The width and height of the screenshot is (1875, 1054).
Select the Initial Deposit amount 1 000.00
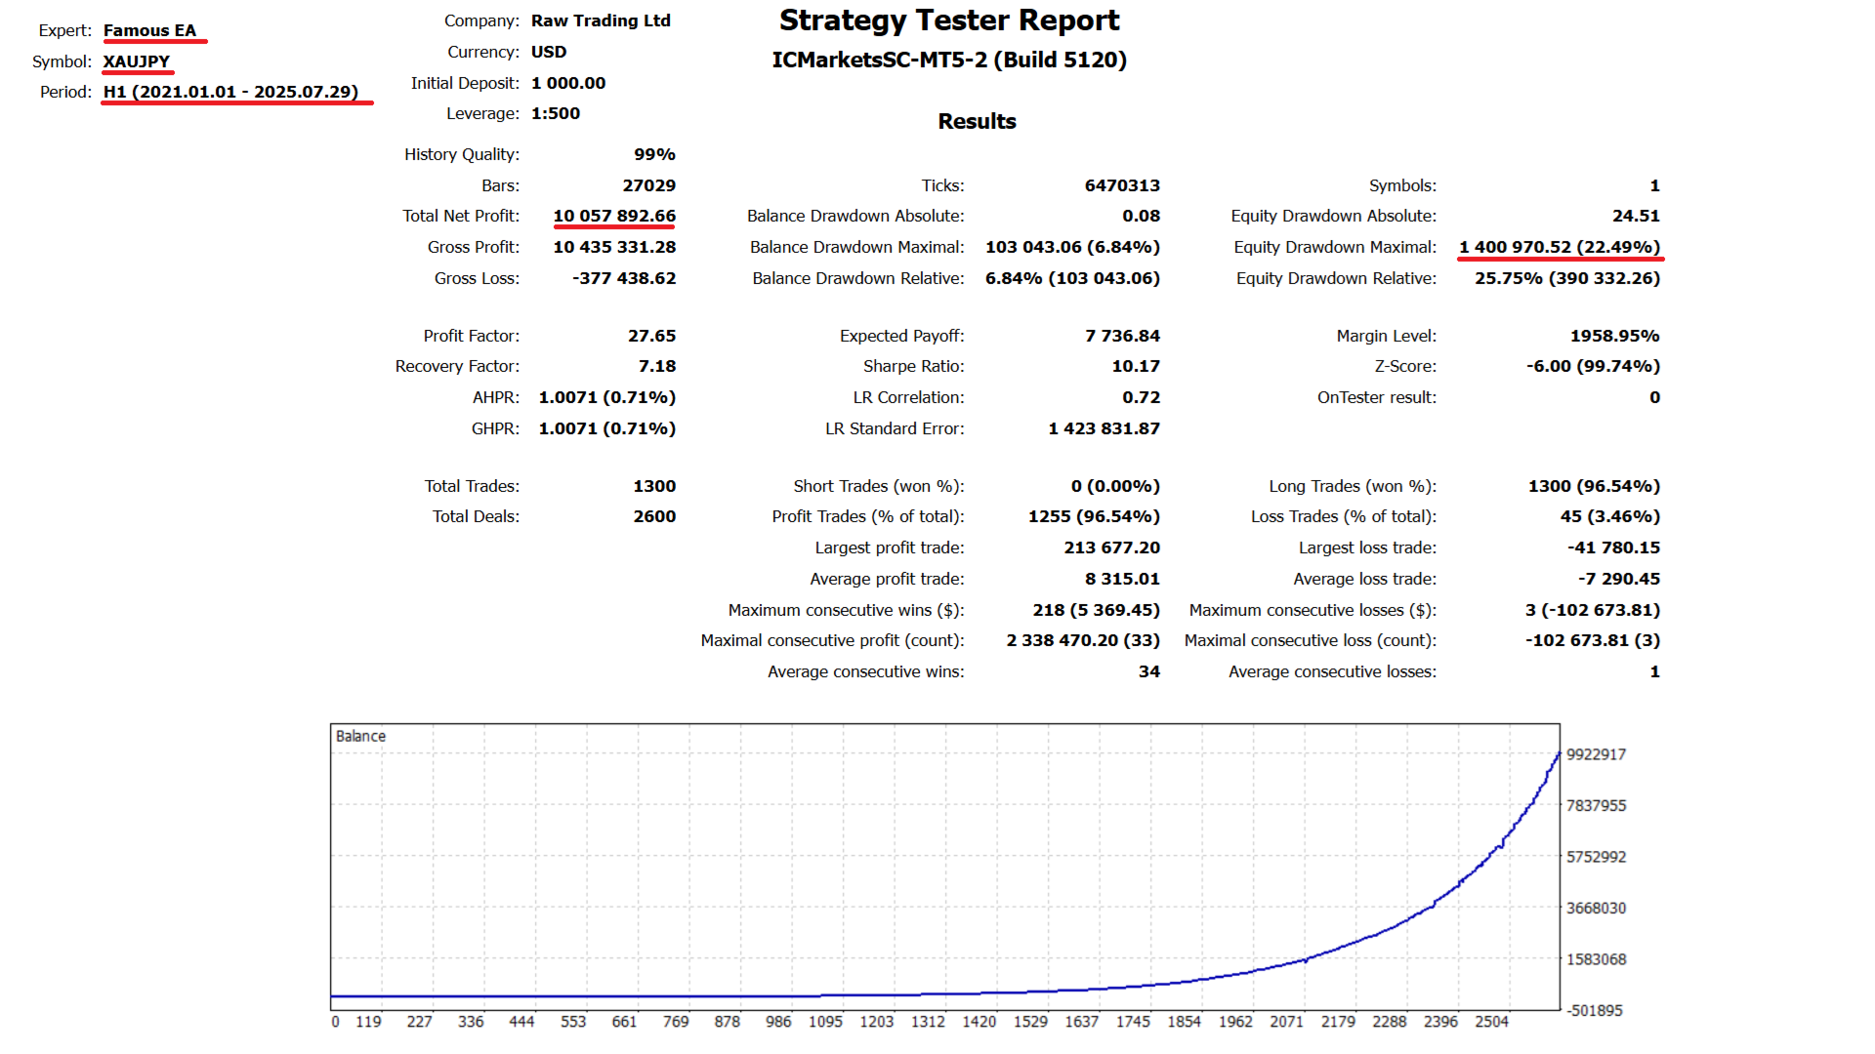pyautogui.click(x=568, y=83)
